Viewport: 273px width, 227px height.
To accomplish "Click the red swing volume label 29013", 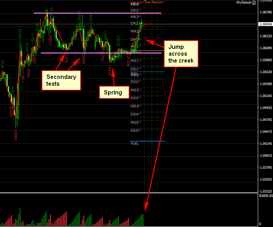I will pos(50,40).
